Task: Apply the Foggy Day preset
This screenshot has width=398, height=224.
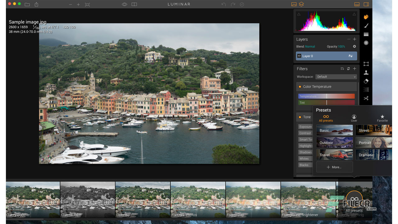Action: tap(253, 200)
